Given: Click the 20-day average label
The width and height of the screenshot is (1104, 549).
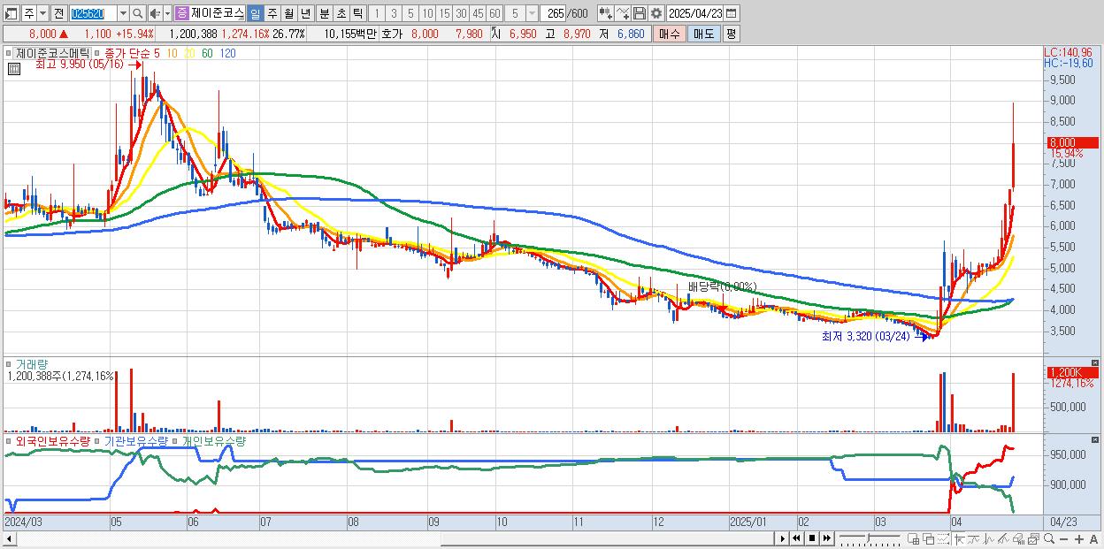Looking at the screenshot, I should tap(189, 53).
